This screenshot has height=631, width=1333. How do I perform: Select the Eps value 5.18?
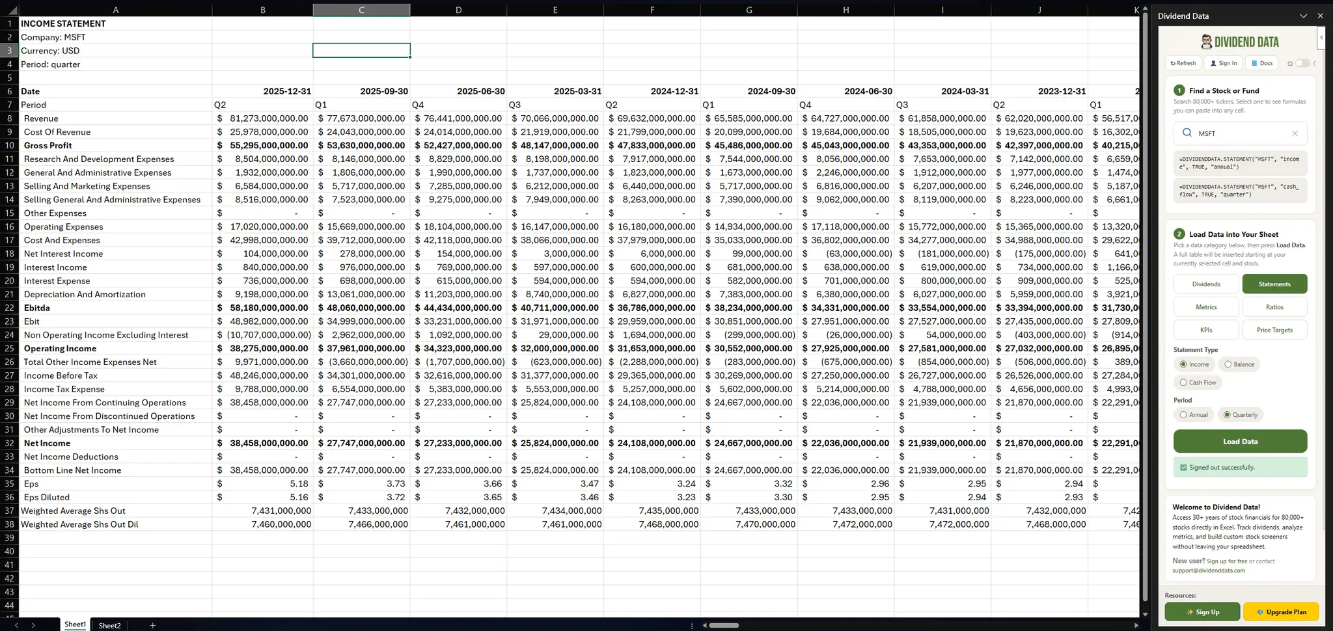(x=262, y=483)
